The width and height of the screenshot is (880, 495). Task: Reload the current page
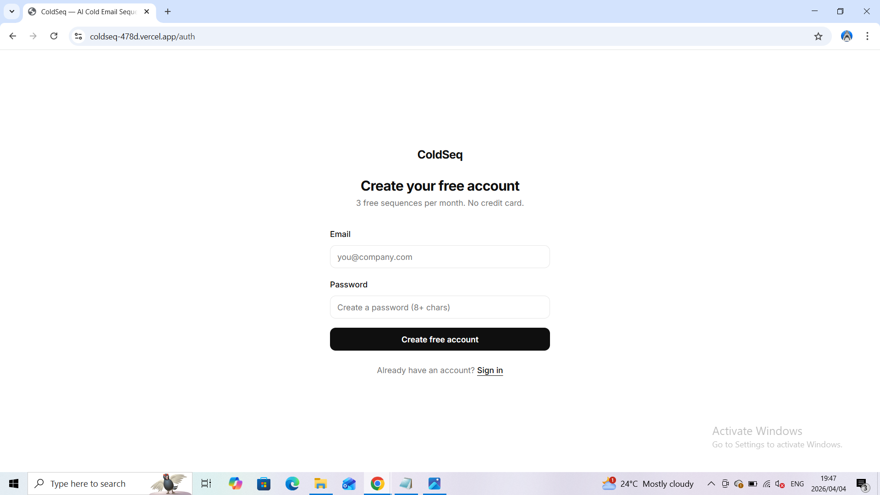pyautogui.click(x=54, y=36)
